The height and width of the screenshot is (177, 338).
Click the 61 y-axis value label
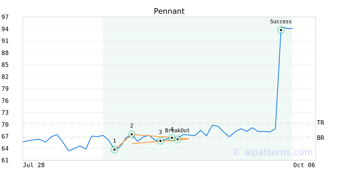[5, 160]
